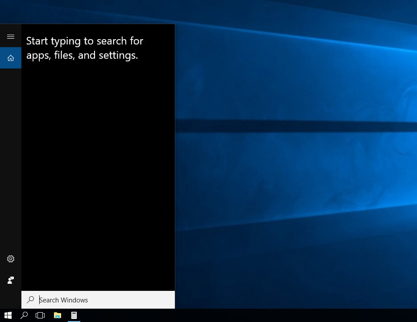The image size is (417, 322).
Task: Open the feedback person icon
Action: [x=11, y=280]
